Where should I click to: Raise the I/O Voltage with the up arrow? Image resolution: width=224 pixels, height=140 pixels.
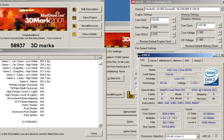[220, 39]
